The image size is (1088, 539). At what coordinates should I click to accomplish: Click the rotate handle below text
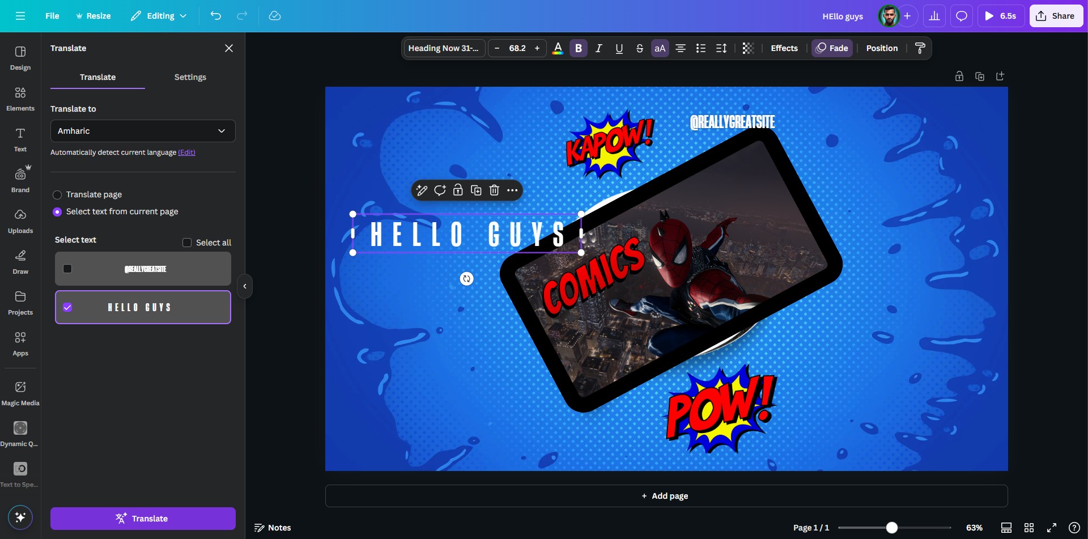(x=466, y=278)
